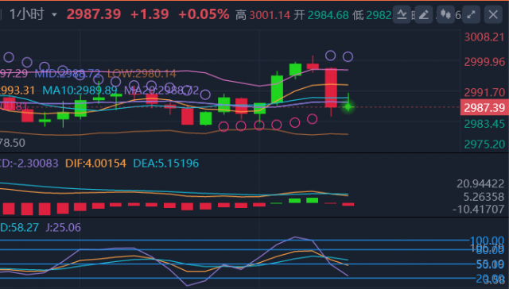Viewport: 509px width, 289px height.
Task: Click the LOW:2980.14 Bollinger label
Action: pos(142,74)
